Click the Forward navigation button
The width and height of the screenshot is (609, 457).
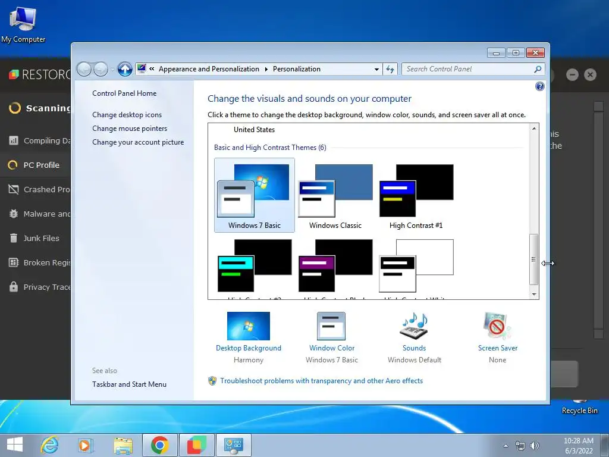(x=101, y=69)
